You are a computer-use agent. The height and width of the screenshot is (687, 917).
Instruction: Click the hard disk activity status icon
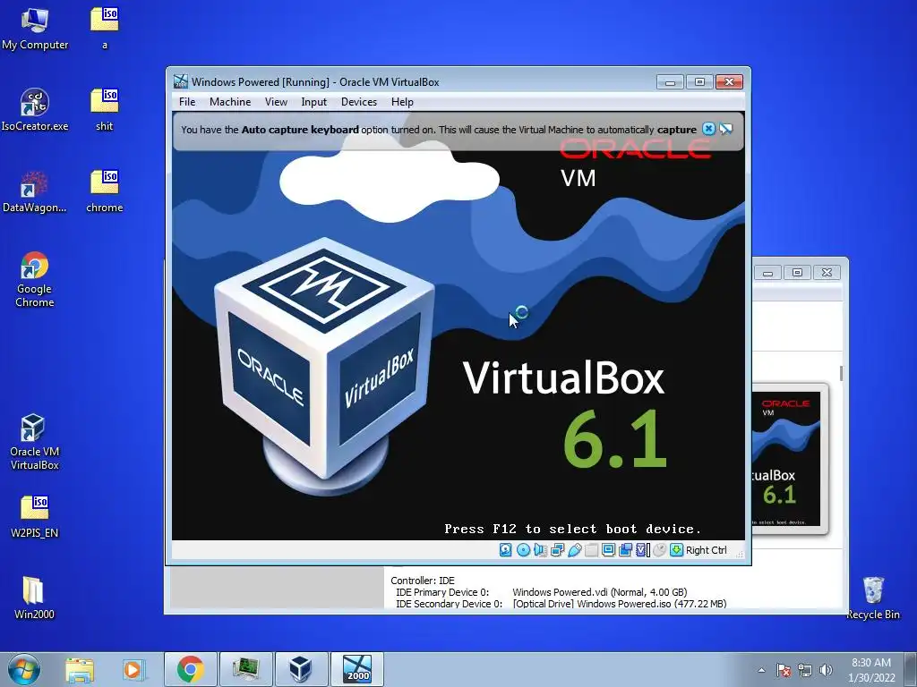(506, 550)
